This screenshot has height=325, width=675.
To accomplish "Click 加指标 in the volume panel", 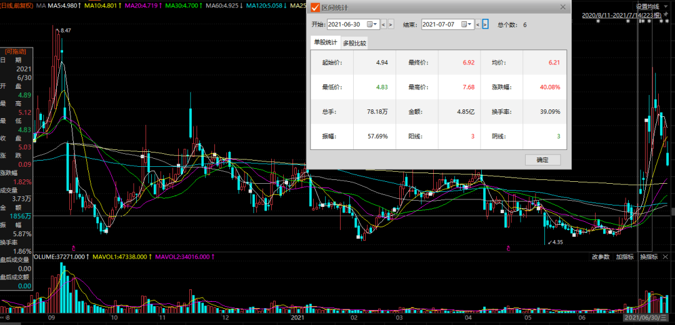I will pyautogui.click(x=624, y=257).
